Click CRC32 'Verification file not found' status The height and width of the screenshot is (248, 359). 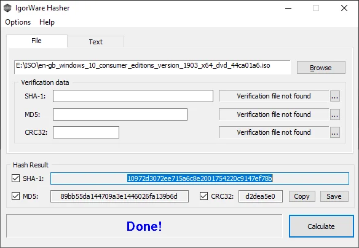[274, 132]
